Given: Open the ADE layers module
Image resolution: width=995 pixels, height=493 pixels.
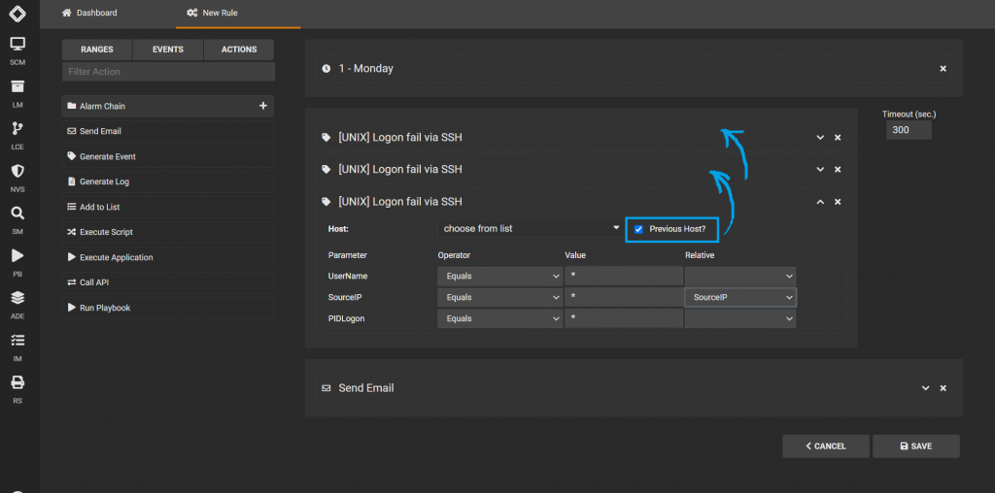Looking at the screenshot, I should [17, 304].
